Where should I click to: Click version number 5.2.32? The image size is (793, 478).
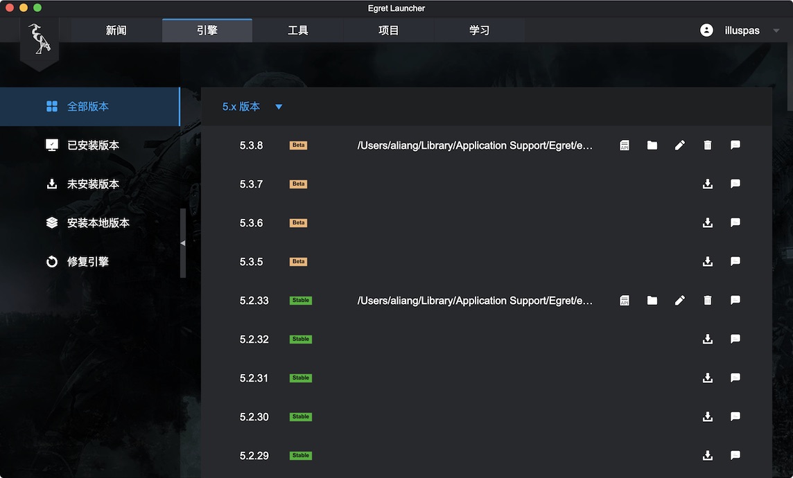pos(254,339)
